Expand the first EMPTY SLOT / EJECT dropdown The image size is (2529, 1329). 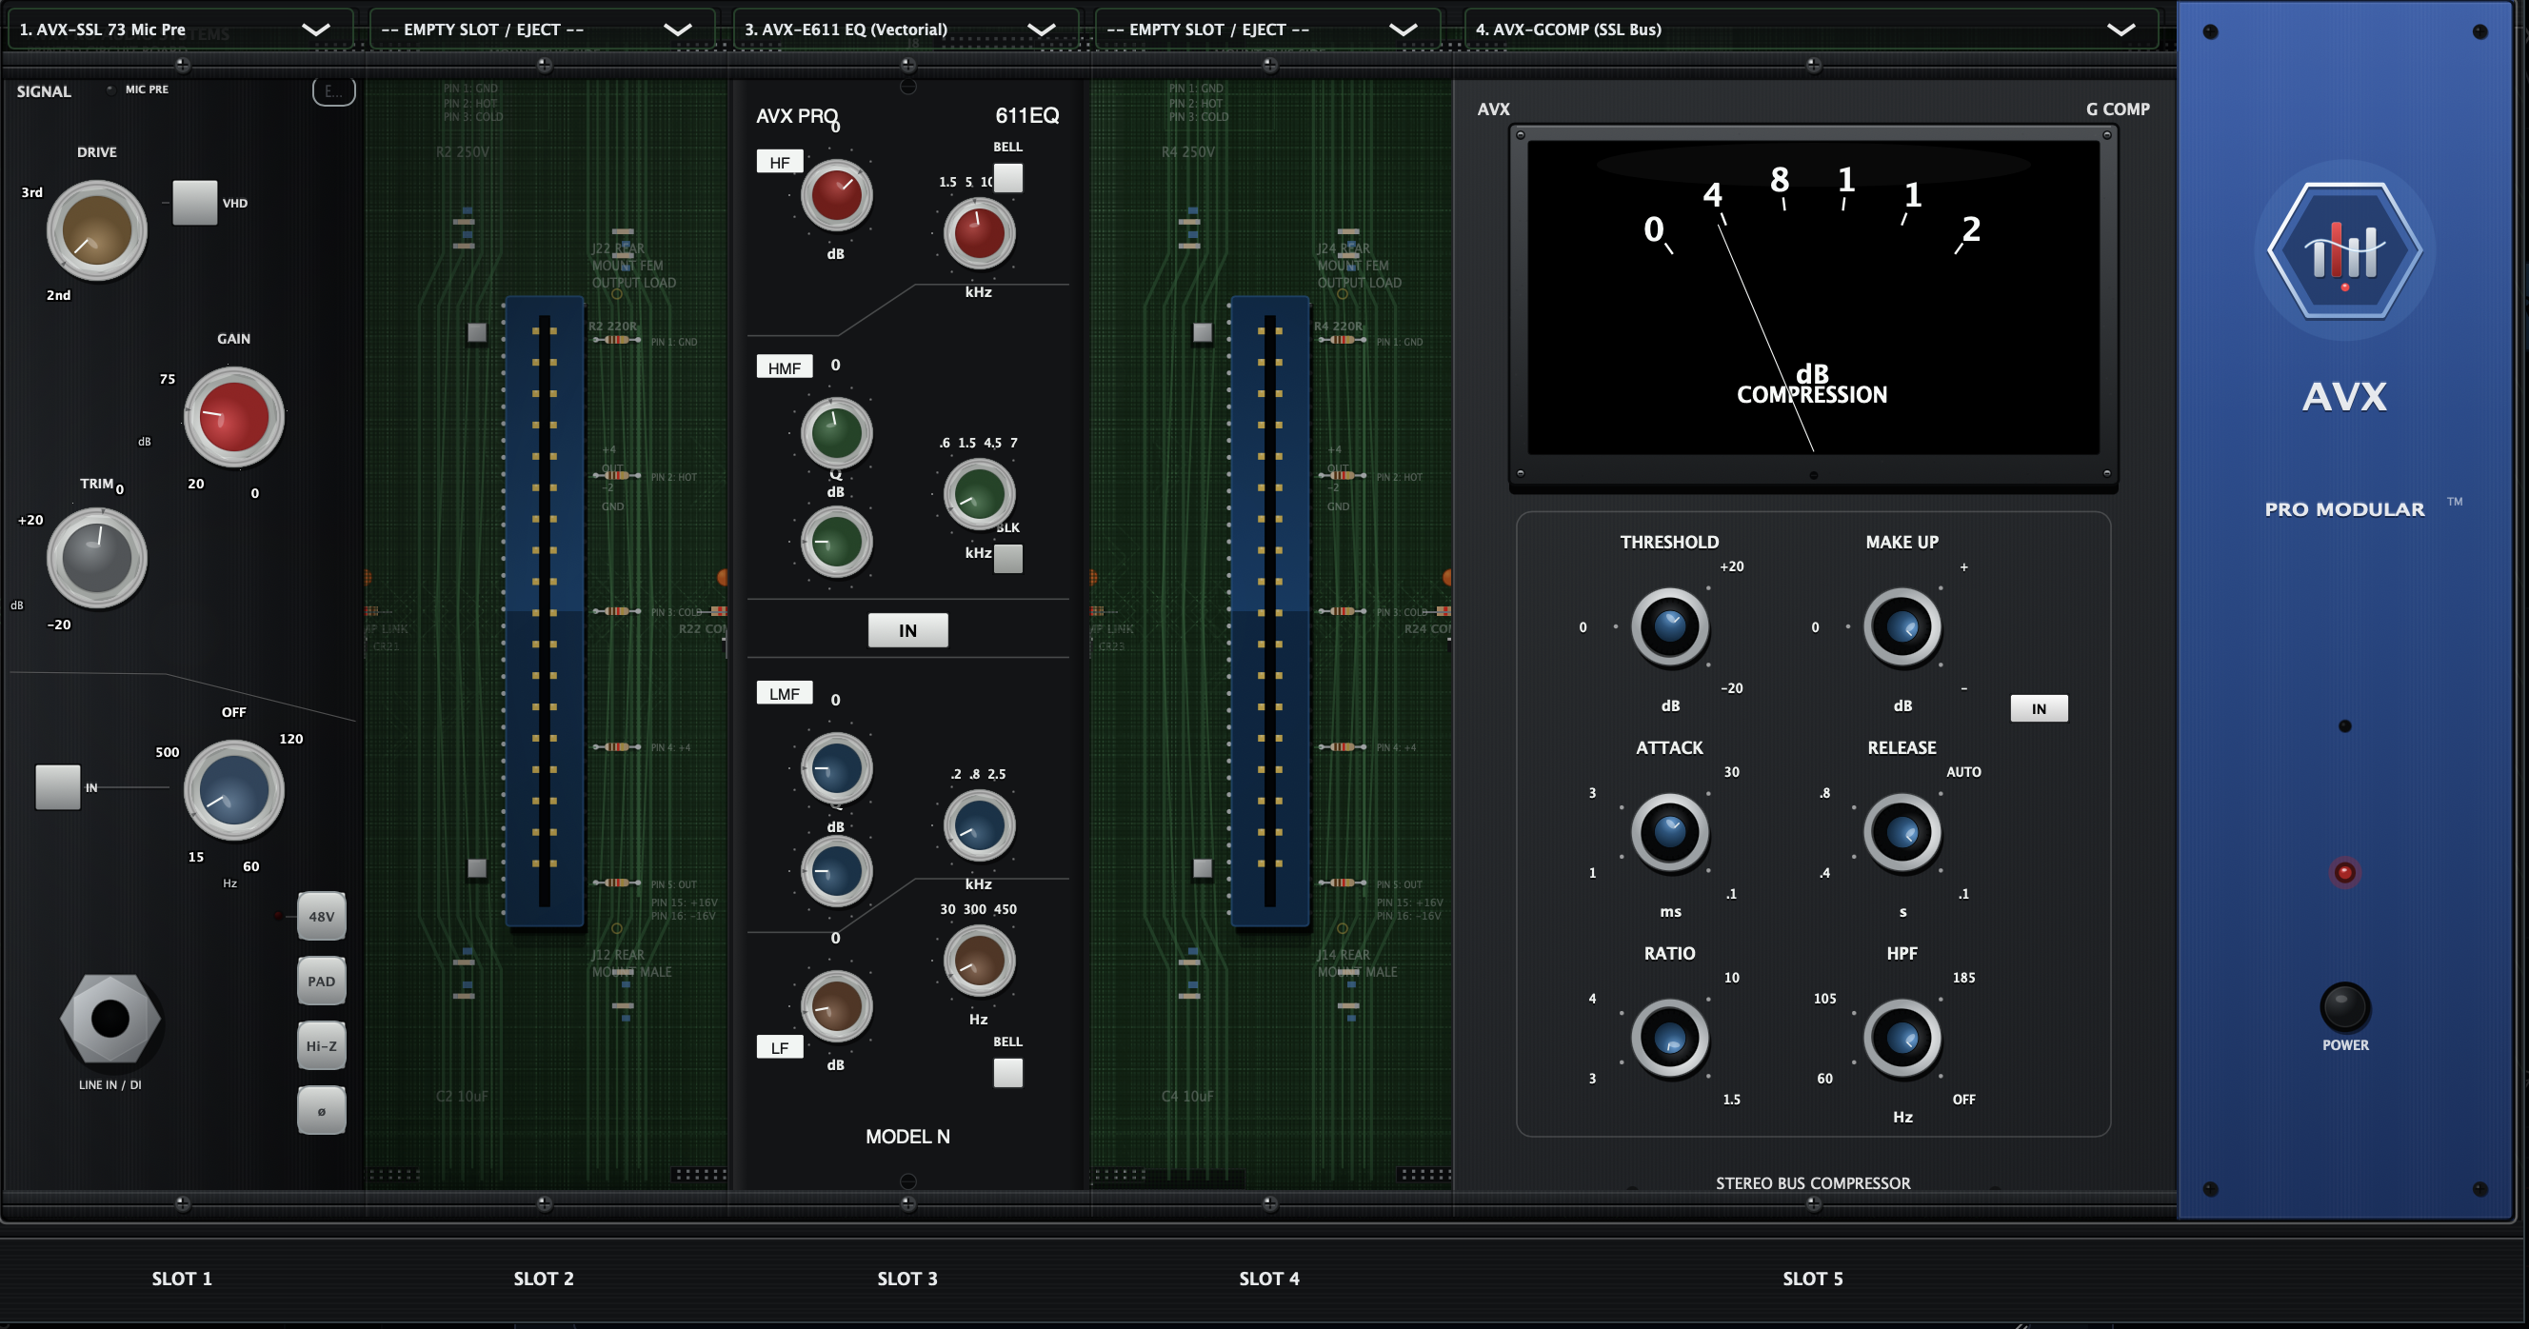[x=541, y=30]
